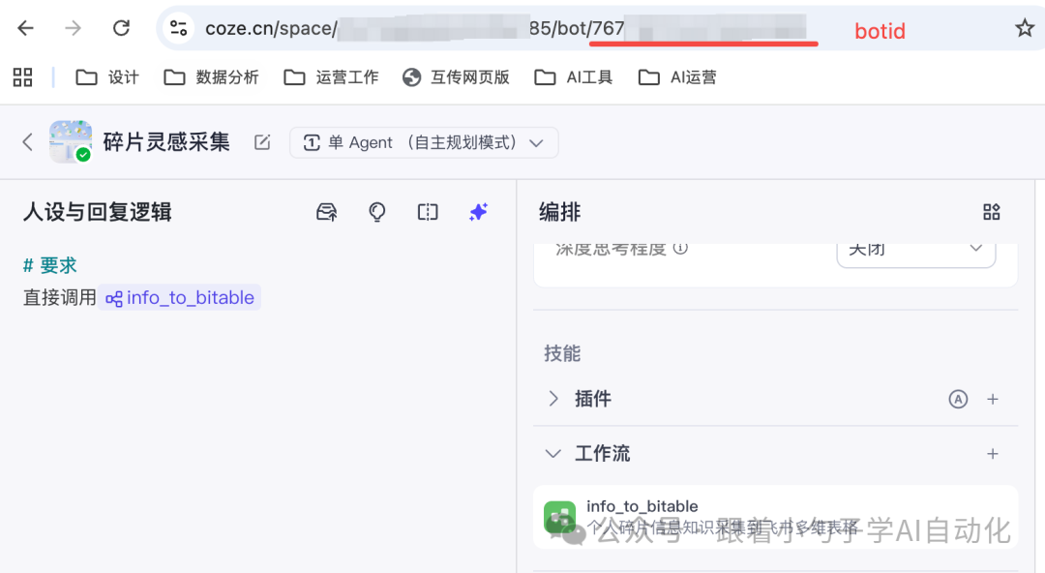Return to bot list with back chevron
This screenshot has width=1045, height=573.
(x=27, y=142)
